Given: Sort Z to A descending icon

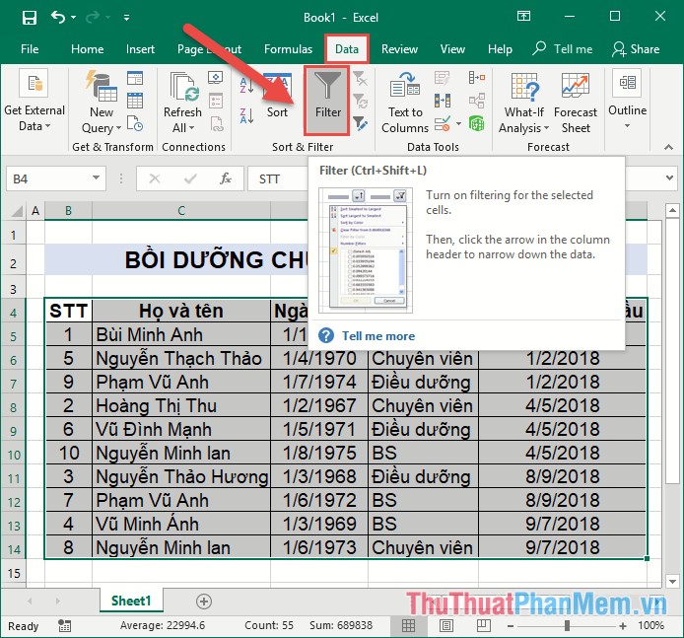Looking at the screenshot, I should click(x=247, y=116).
